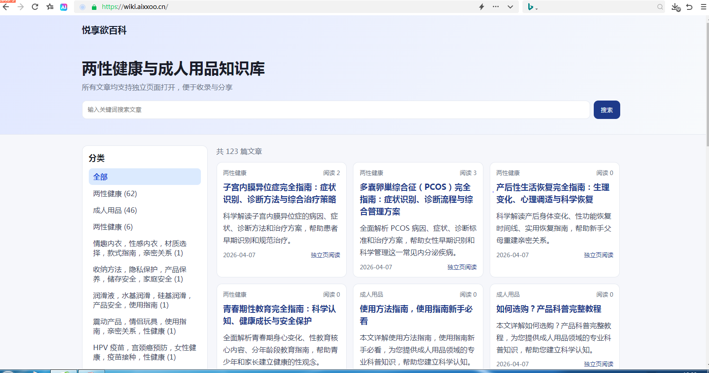Screen dimensions: 709x373
Task: Open article 如何选购？产品科普完整教程
Action: [548, 309]
